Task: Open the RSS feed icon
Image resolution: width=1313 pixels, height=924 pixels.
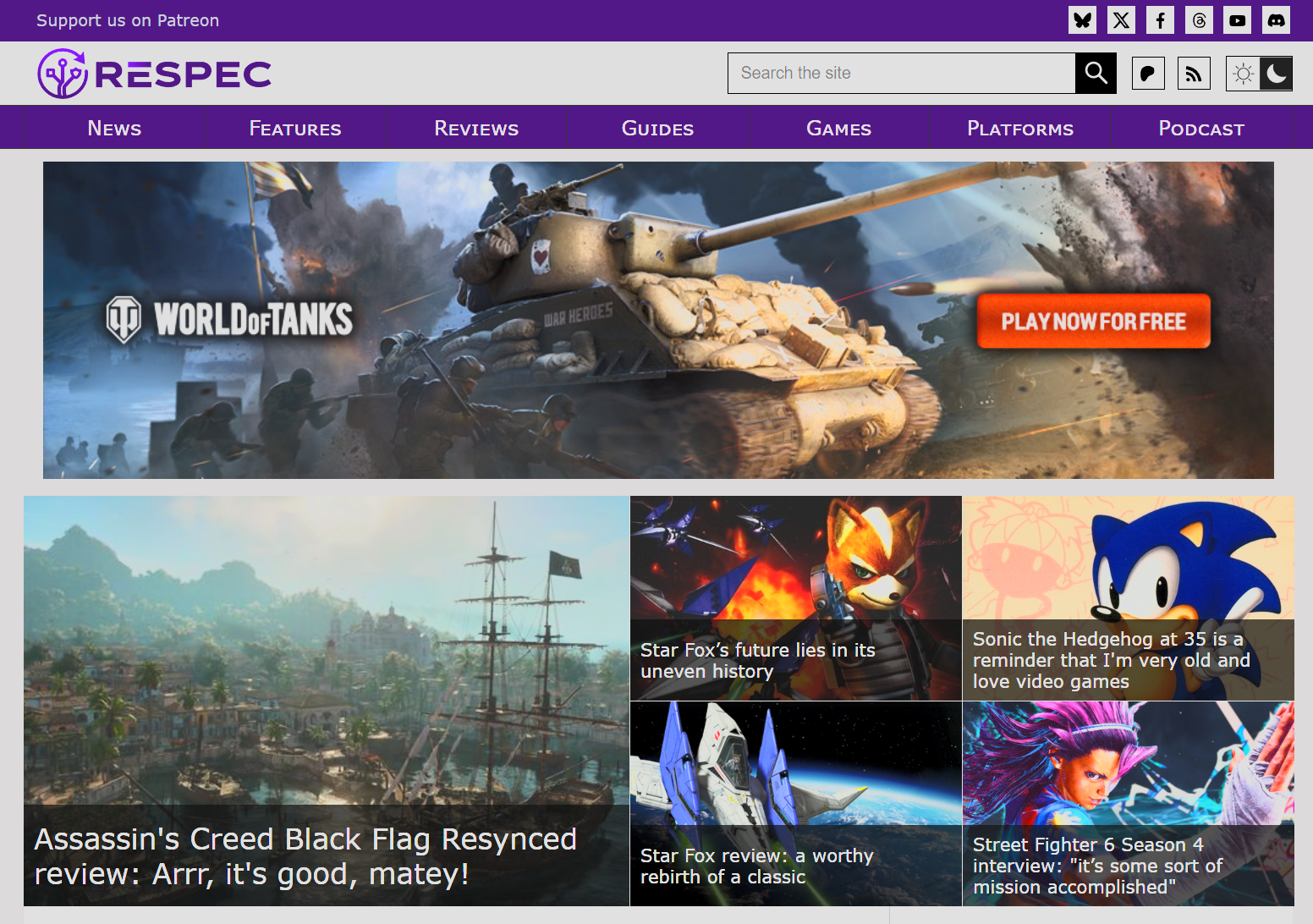Action: pyautogui.click(x=1194, y=74)
